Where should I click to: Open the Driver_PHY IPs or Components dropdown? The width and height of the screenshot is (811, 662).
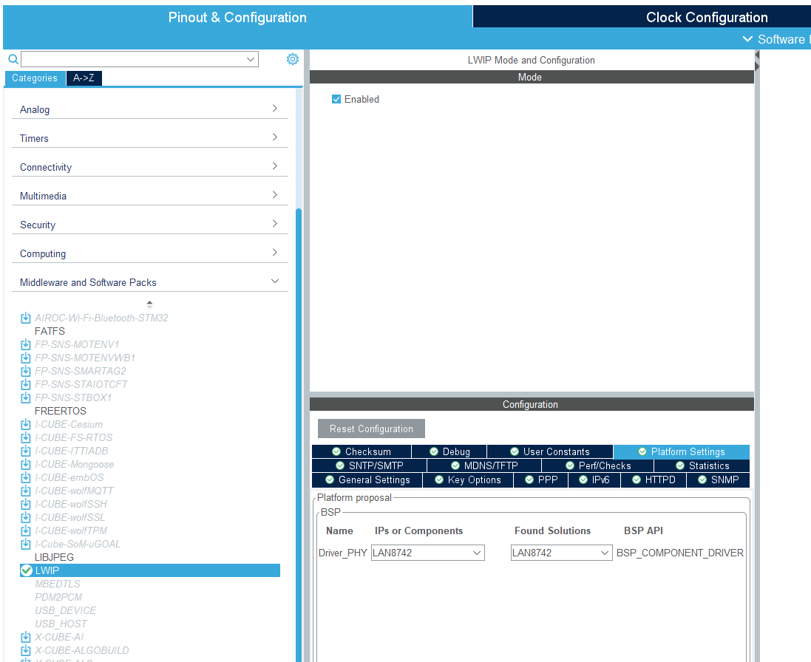click(427, 553)
